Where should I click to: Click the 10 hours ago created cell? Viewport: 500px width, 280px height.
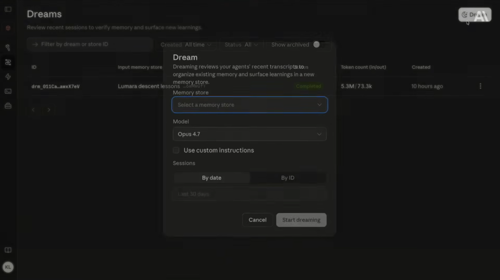click(427, 86)
